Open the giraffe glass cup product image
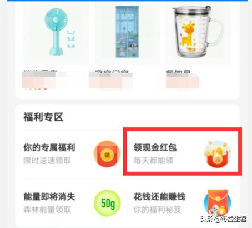 (x=198, y=33)
